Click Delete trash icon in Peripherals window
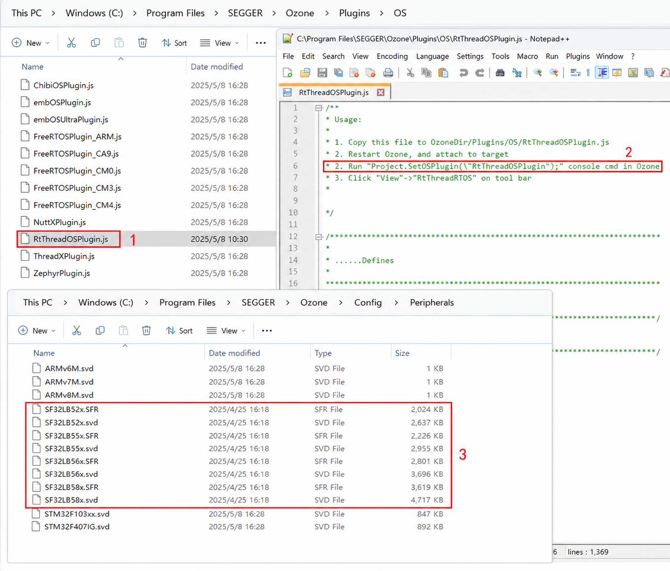The image size is (670, 571). pos(146,330)
